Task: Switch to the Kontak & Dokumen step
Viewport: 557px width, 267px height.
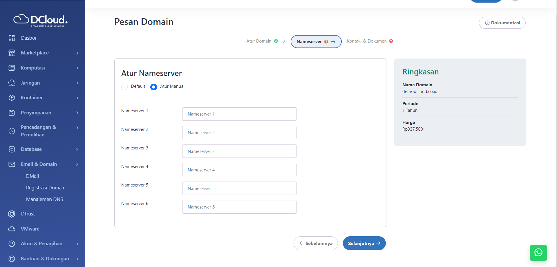Action: pos(367,41)
